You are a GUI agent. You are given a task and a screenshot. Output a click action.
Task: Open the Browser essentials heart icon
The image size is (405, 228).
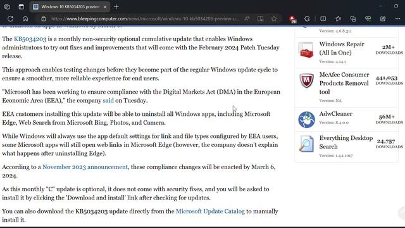tap(368, 18)
